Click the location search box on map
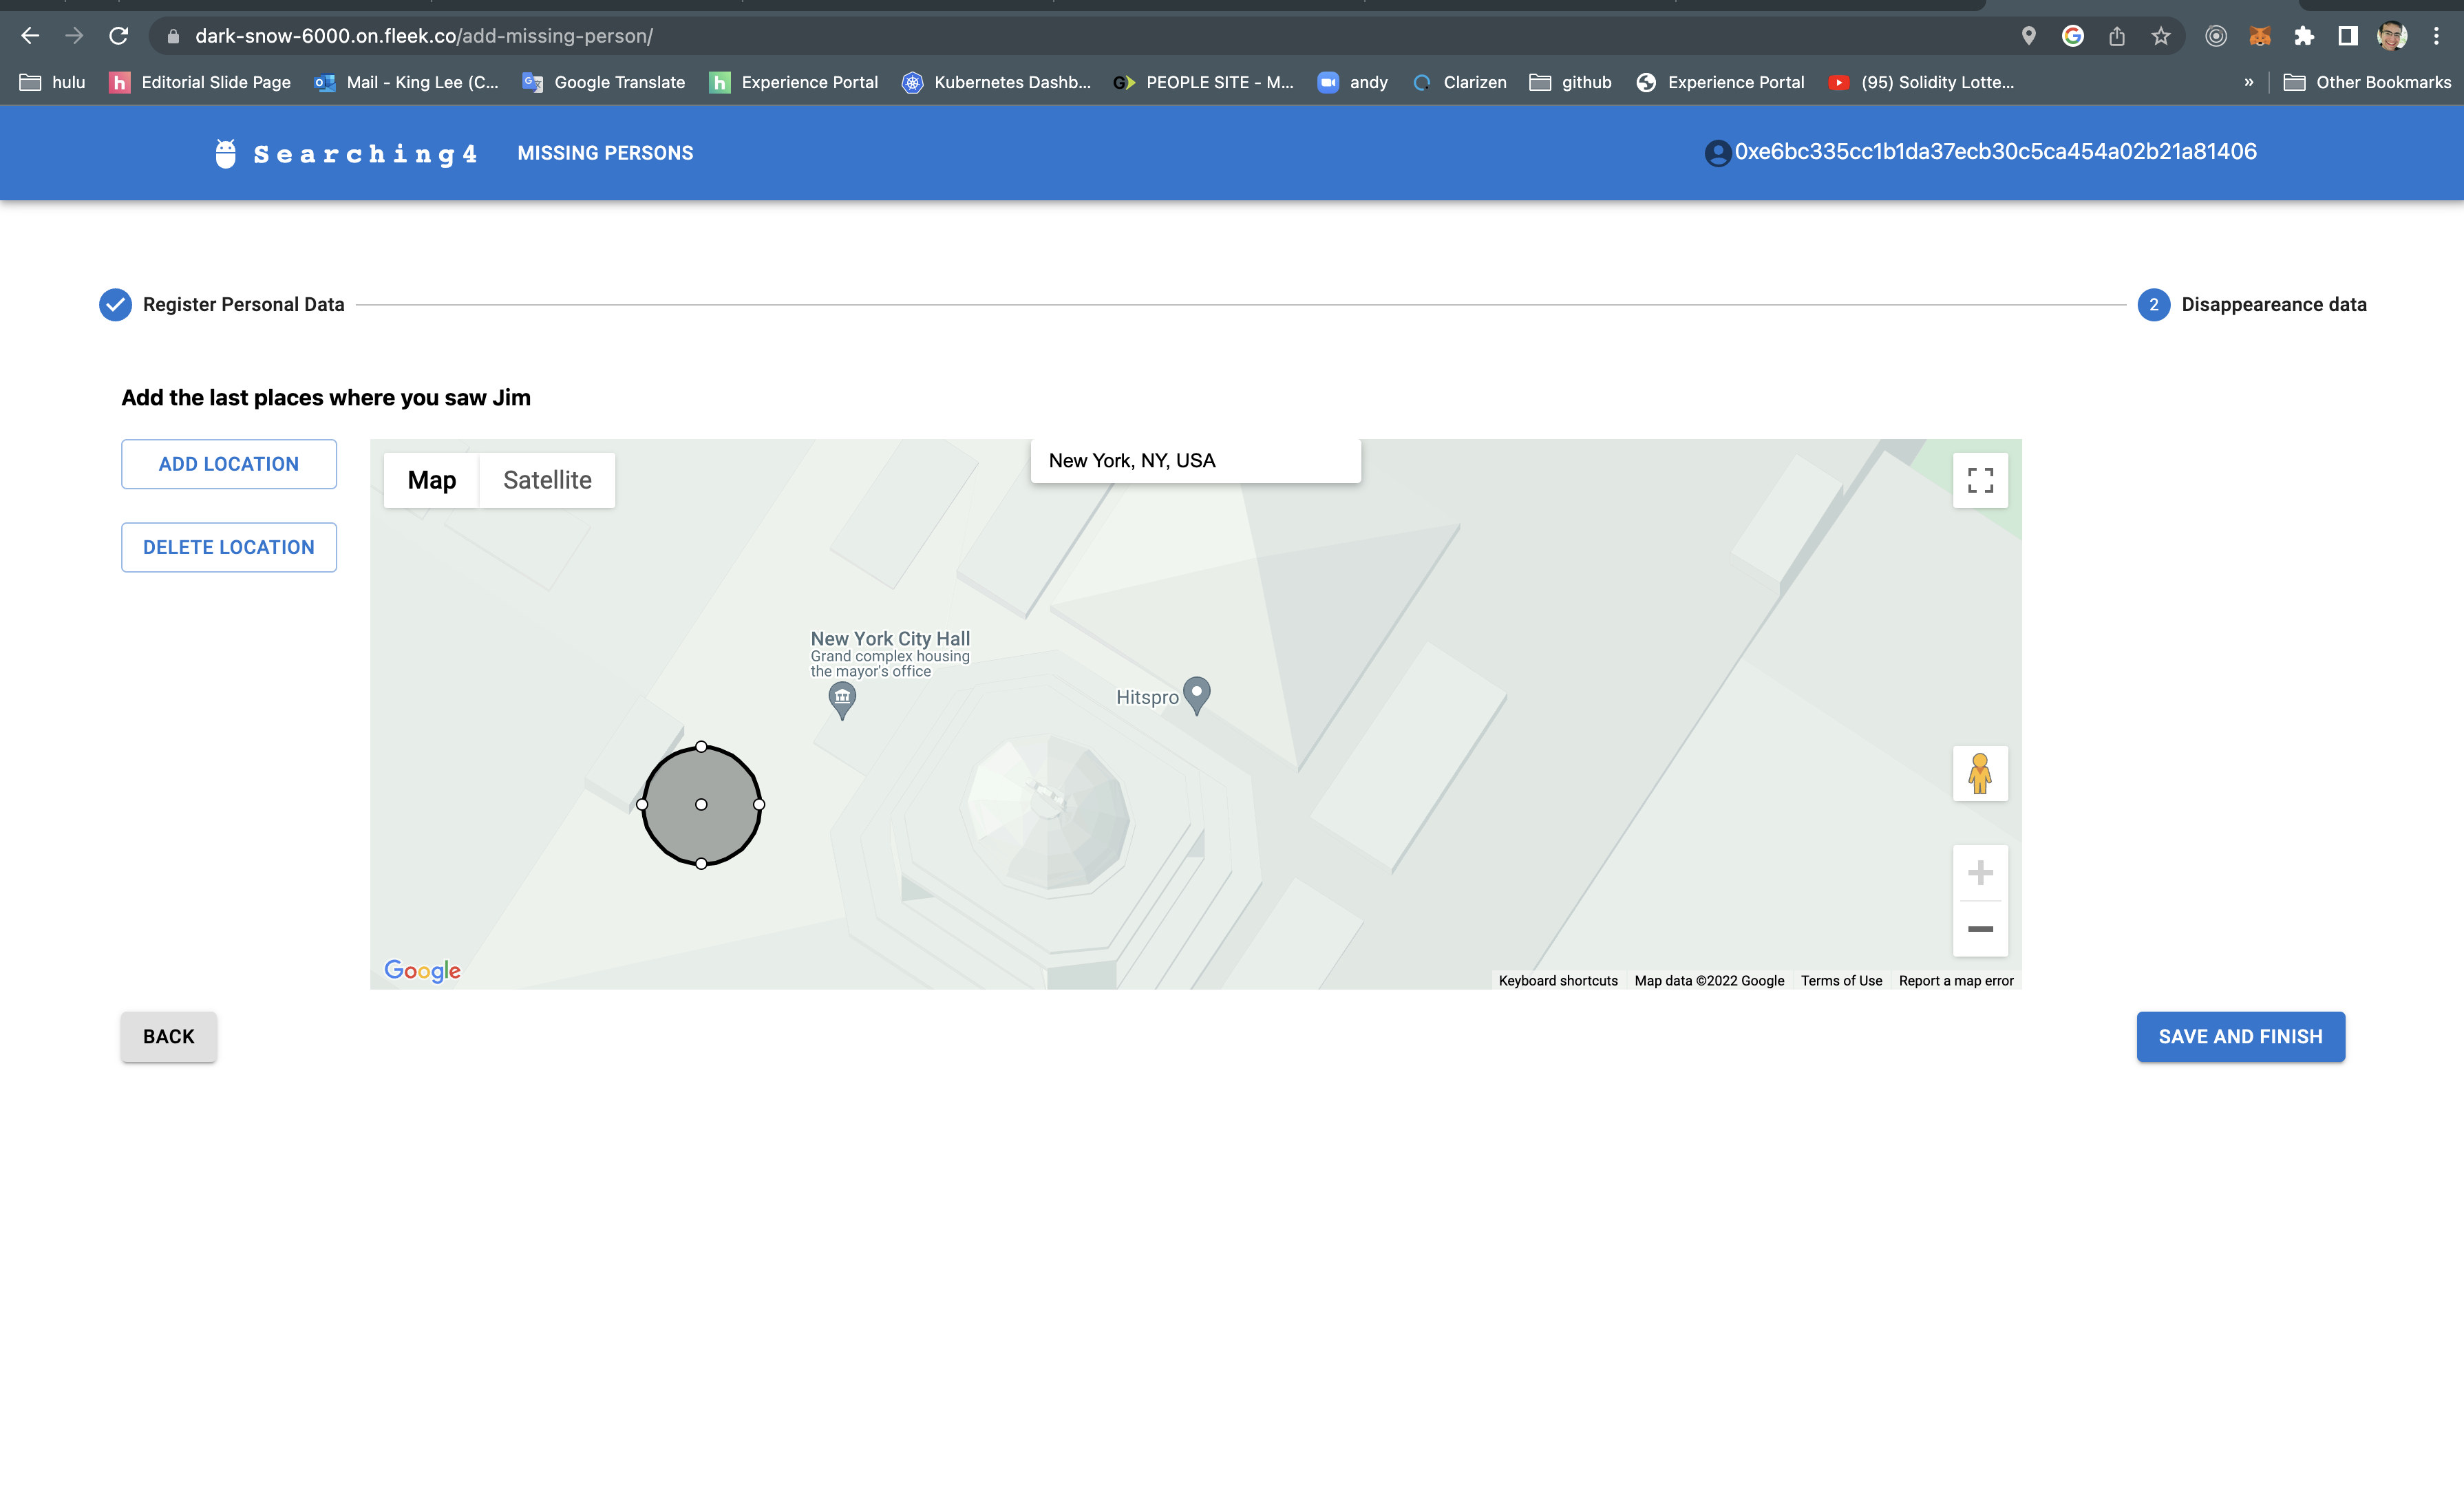 (1195, 461)
